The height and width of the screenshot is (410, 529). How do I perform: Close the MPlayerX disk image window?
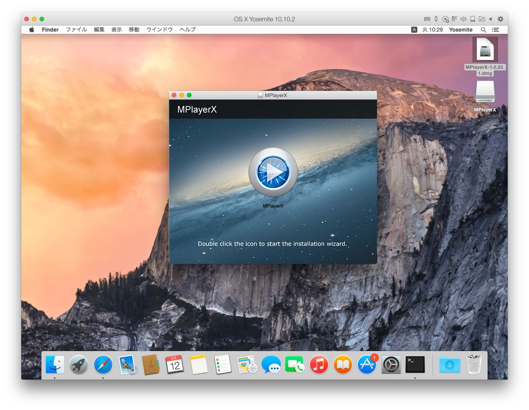tap(174, 95)
